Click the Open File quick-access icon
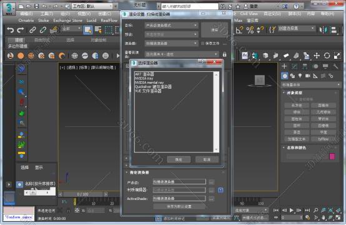The width and height of the screenshot is (346, 225). click(29, 6)
